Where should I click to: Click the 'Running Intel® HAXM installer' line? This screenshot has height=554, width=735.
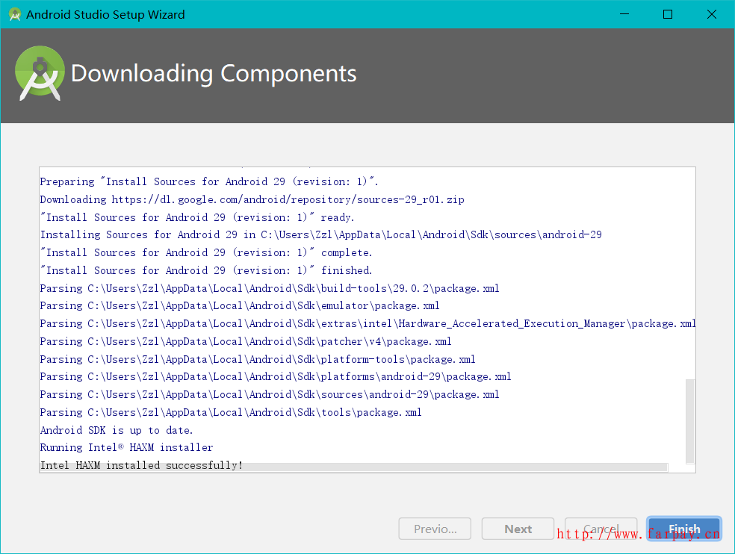(126, 447)
